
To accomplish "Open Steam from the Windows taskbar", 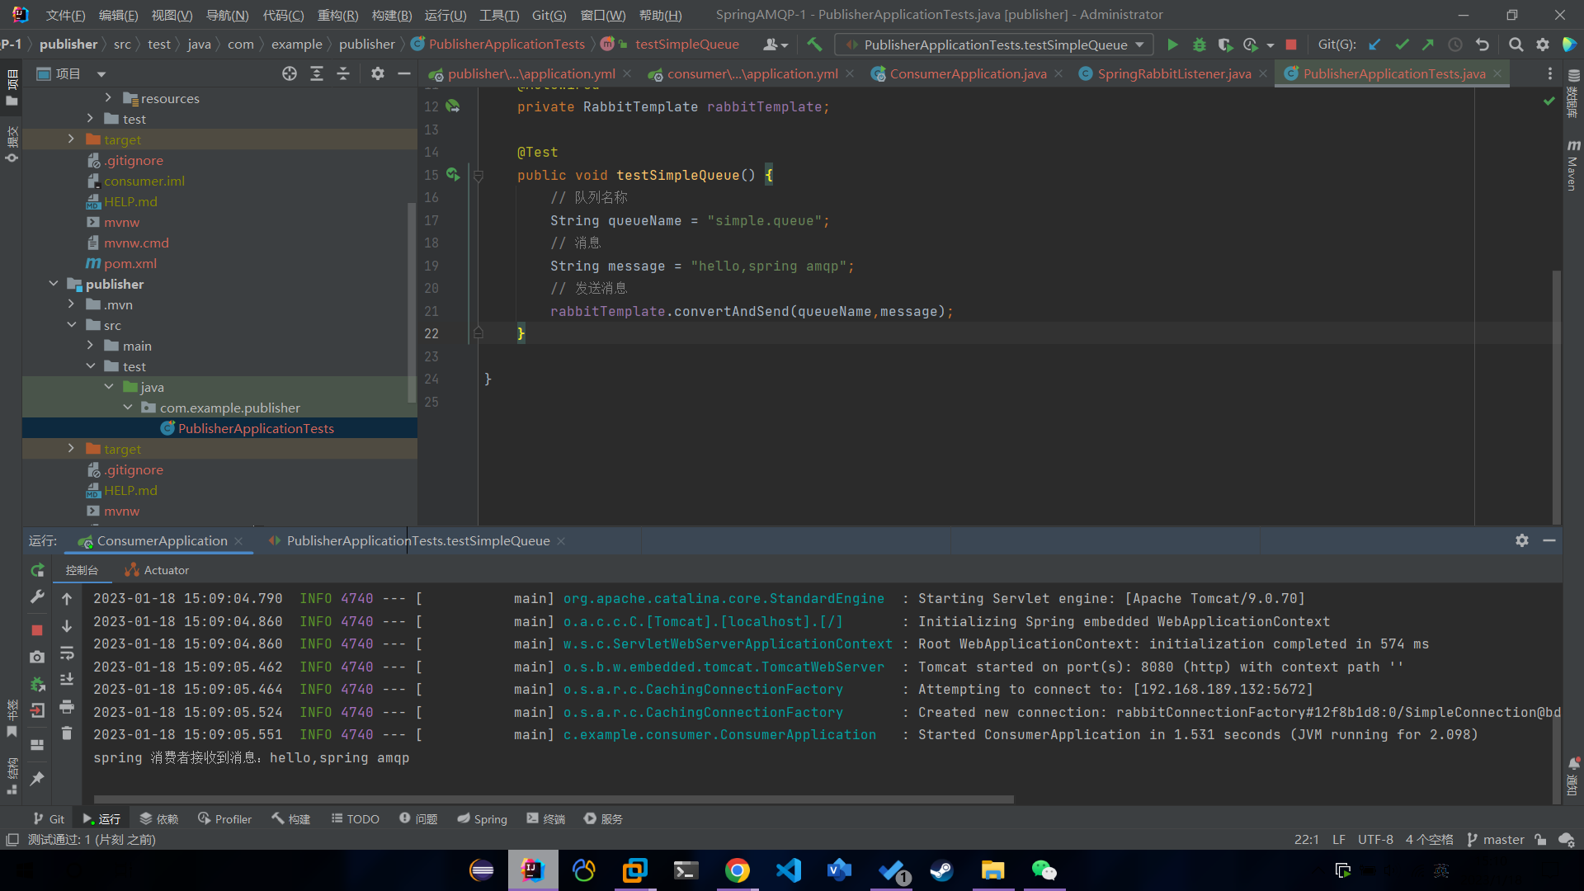I will (941, 870).
